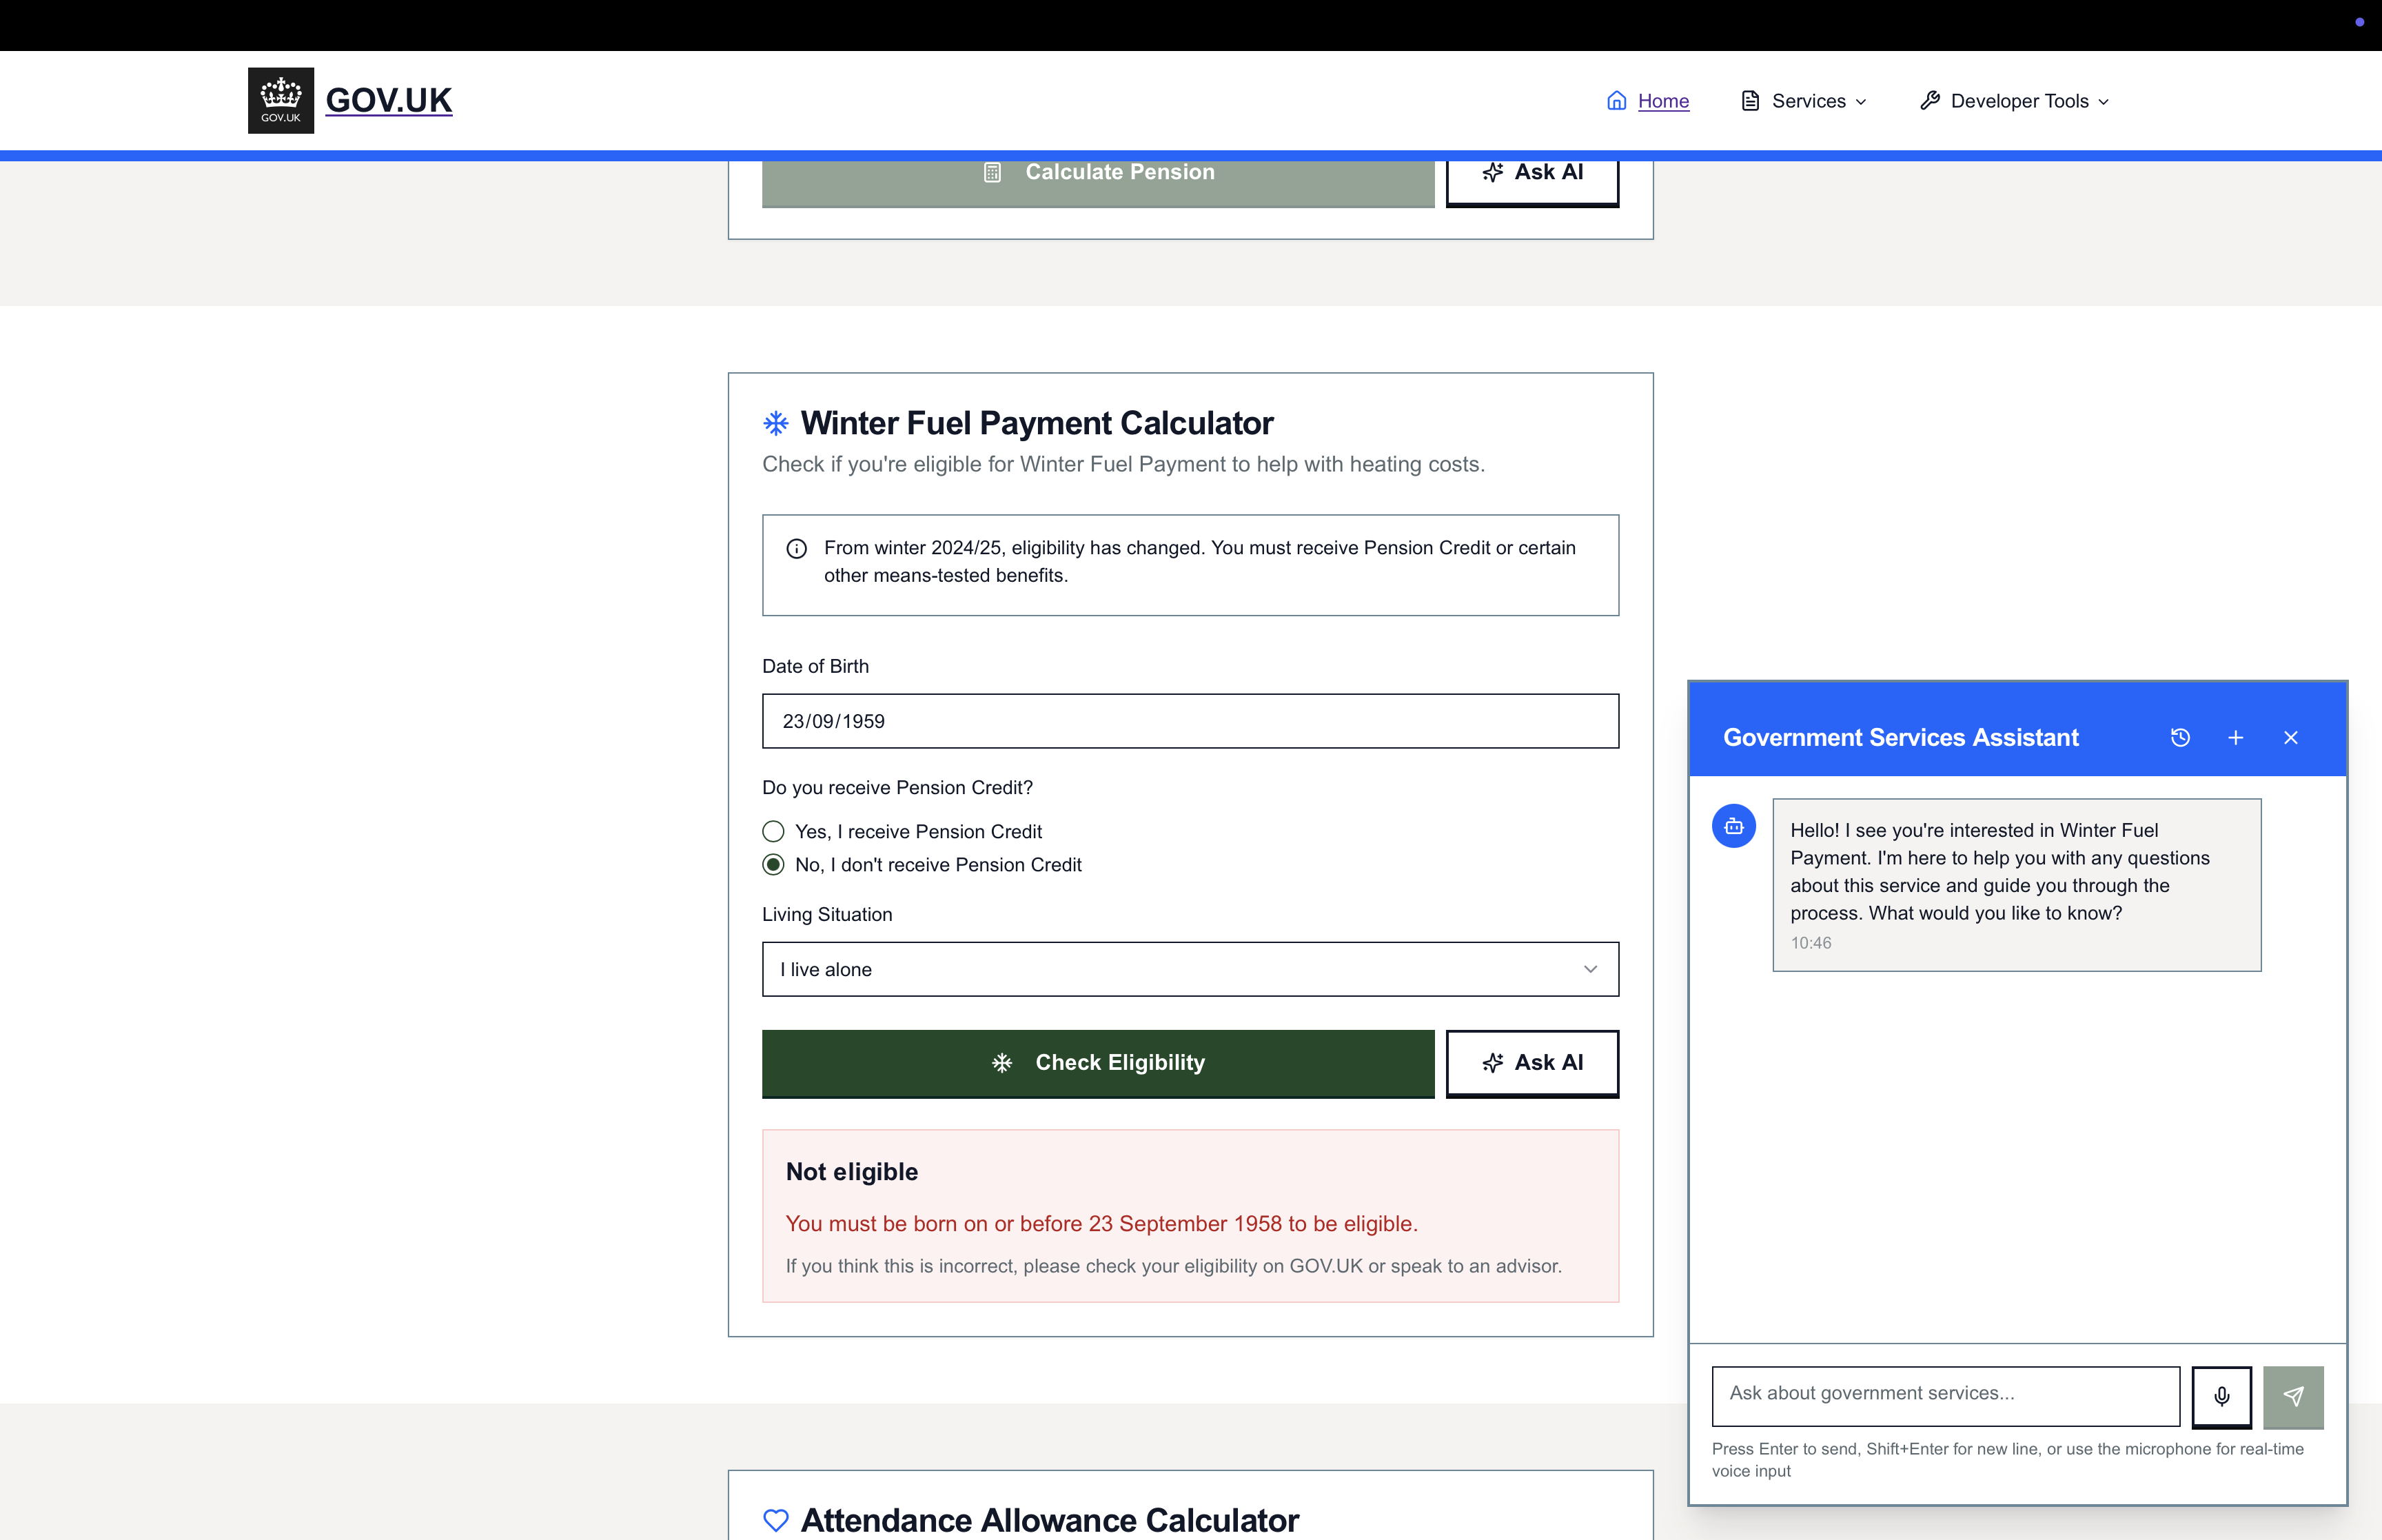This screenshot has height=1540, width=2382.
Task: Click the microphone voice input button
Action: pos(2221,1396)
